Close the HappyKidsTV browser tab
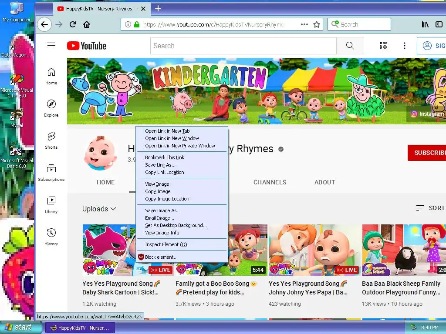The image size is (446, 334). (143, 9)
